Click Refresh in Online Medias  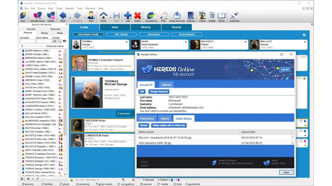[x=144, y=125]
